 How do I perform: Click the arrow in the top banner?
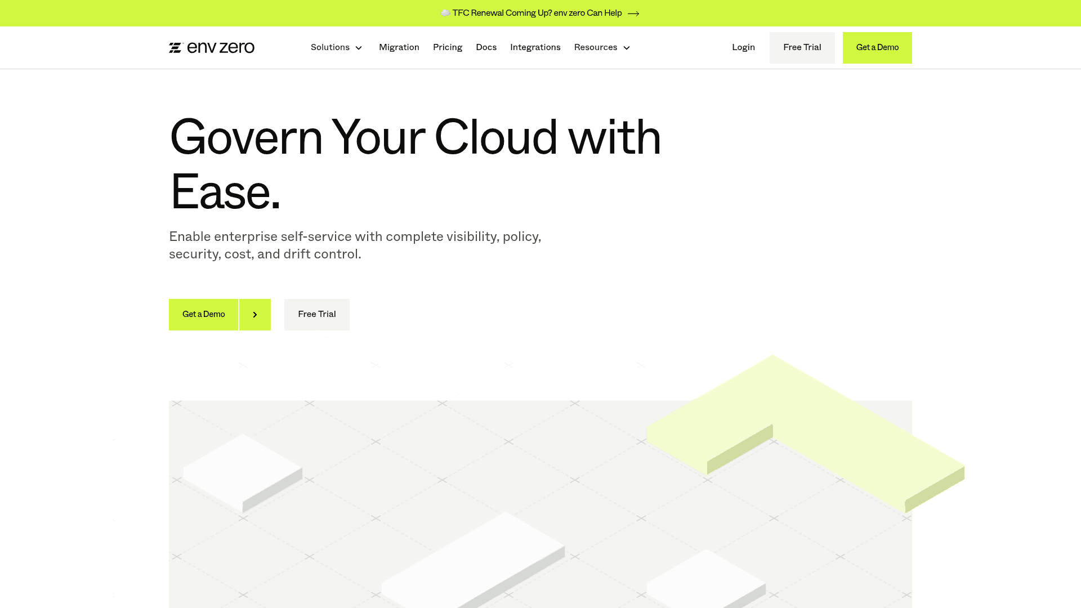pyautogui.click(x=633, y=13)
